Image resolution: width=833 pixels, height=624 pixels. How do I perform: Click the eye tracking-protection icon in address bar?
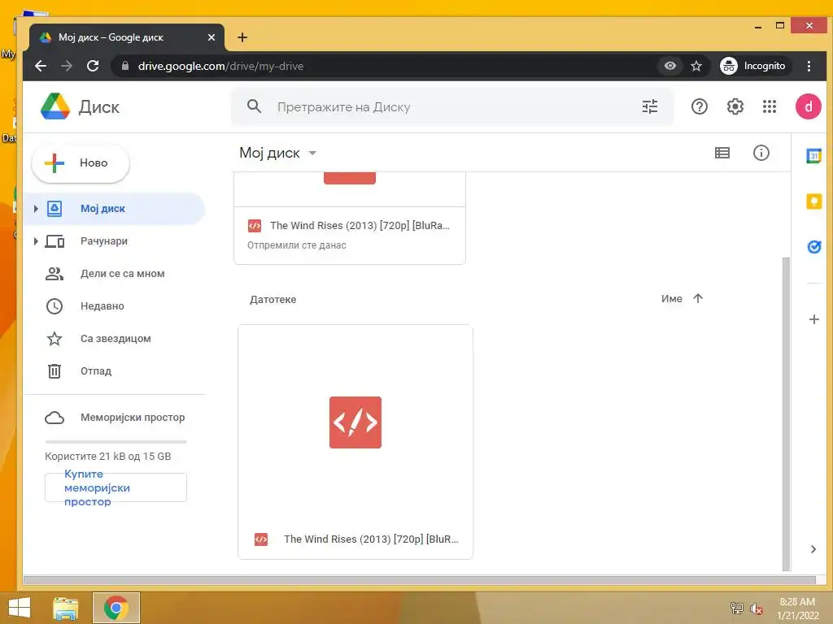670,66
